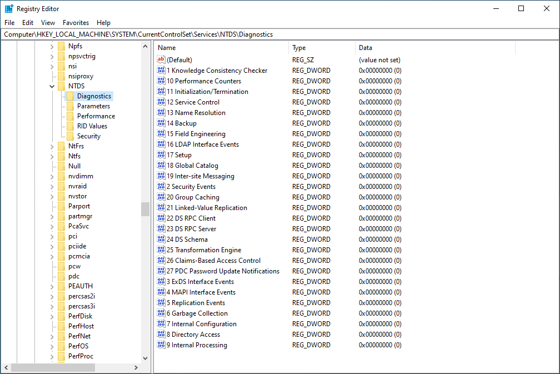Expand the PerfProc key node
Image resolution: width=560 pixels, height=374 pixels.
52,356
